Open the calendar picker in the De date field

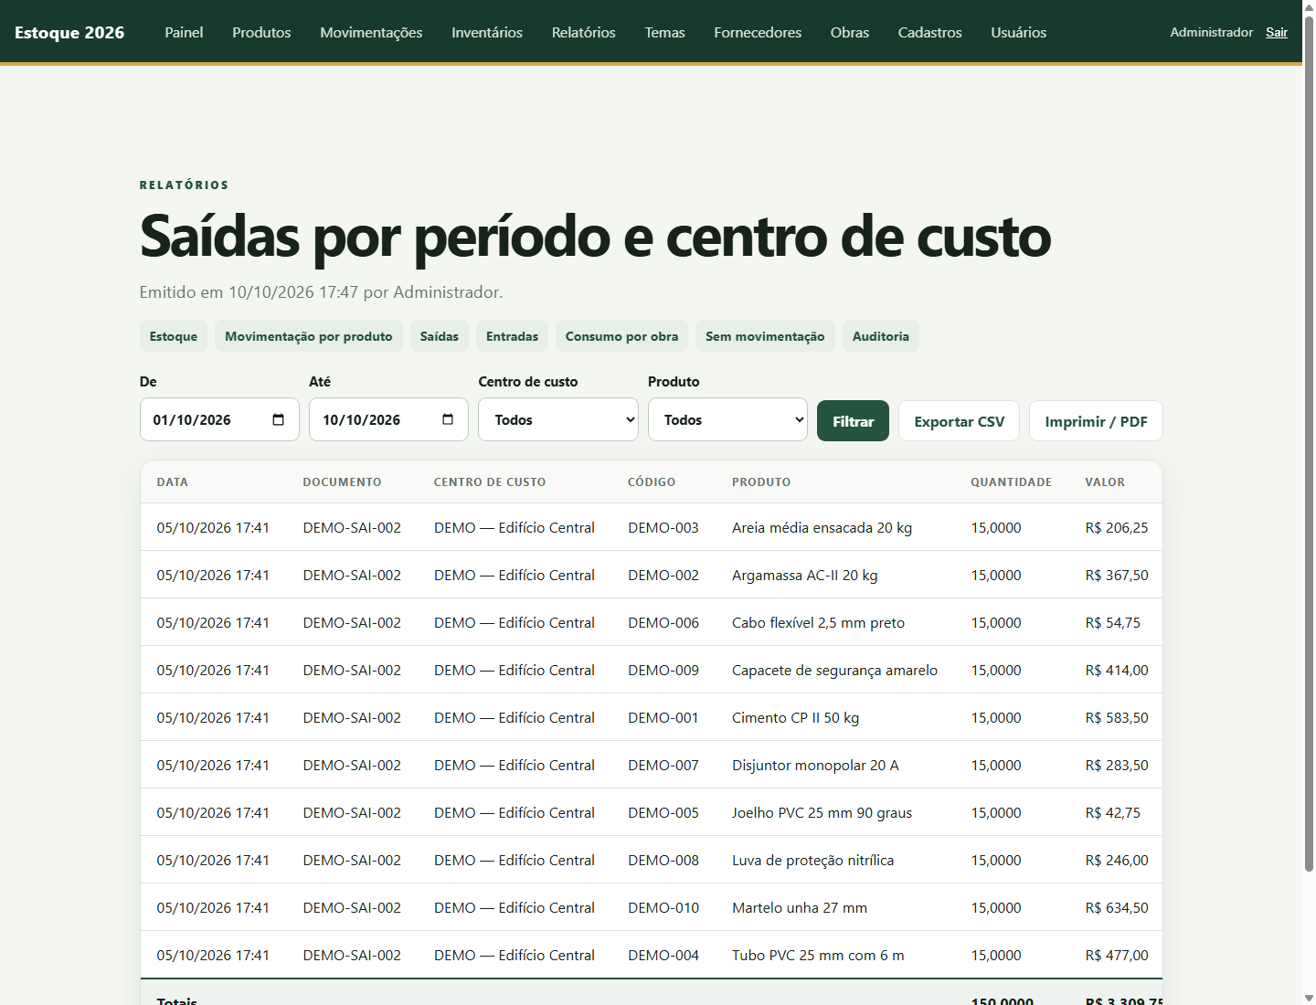279,419
